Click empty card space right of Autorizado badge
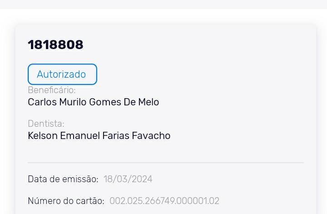Image resolution: width=327 pixels, height=214 pixels. click(x=204, y=74)
